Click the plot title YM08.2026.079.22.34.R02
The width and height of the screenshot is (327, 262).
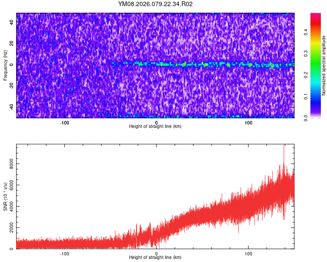pyautogui.click(x=156, y=4)
